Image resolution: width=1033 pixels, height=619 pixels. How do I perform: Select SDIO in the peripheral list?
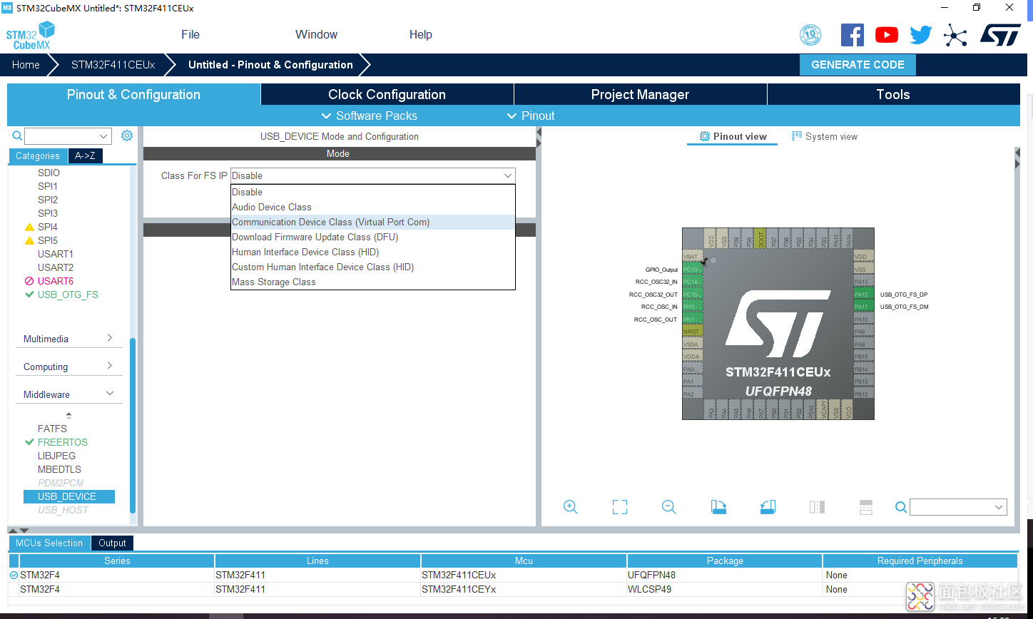coord(49,173)
